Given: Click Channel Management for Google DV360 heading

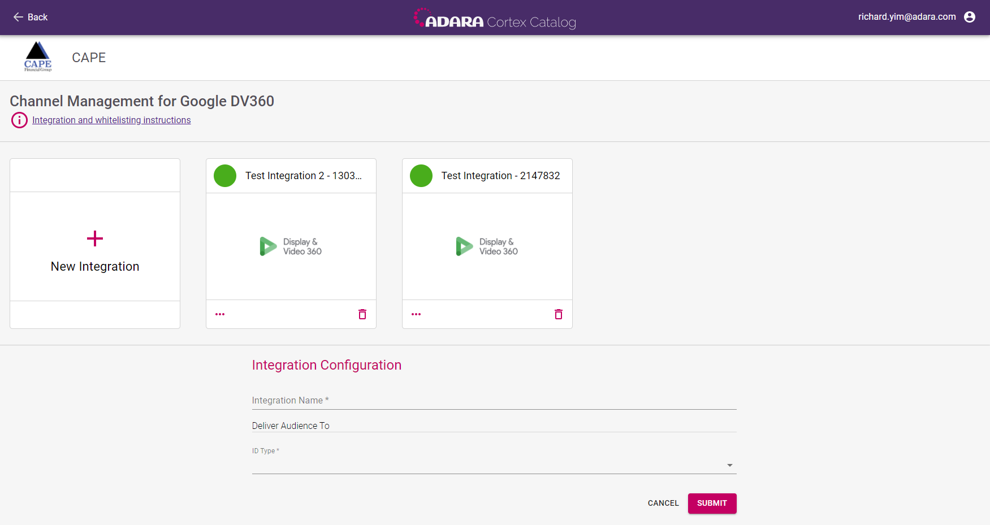Looking at the screenshot, I should point(142,101).
